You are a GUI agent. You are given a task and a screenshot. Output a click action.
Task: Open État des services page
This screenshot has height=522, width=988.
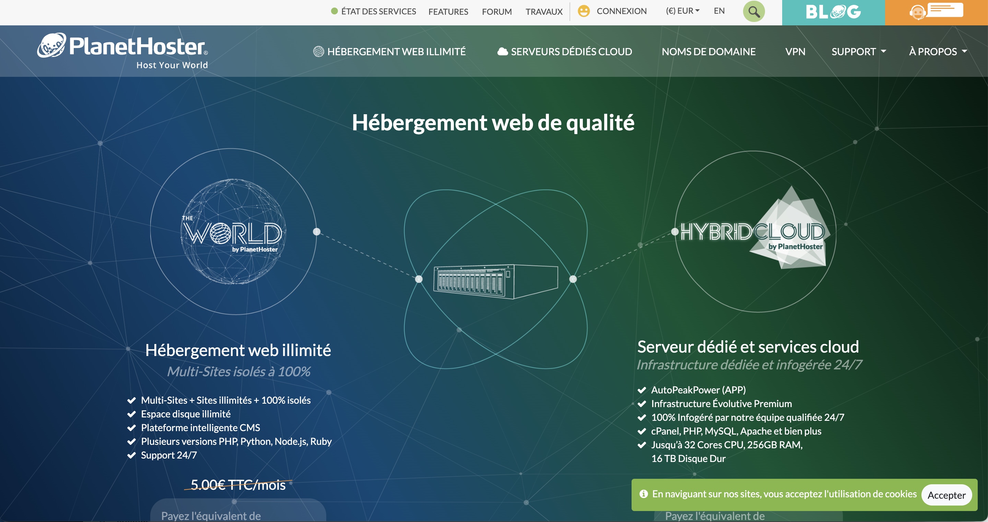(x=378, y=12)
